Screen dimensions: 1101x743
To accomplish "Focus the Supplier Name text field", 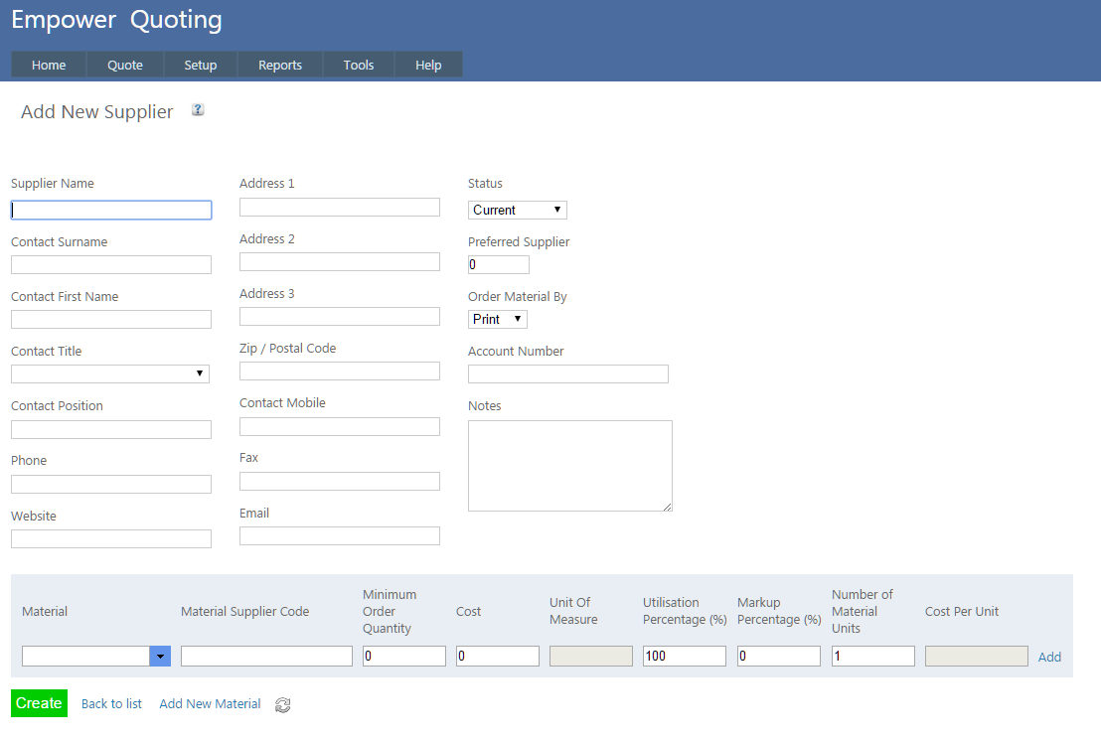I will pyautogui.click(x=111, y=210).
